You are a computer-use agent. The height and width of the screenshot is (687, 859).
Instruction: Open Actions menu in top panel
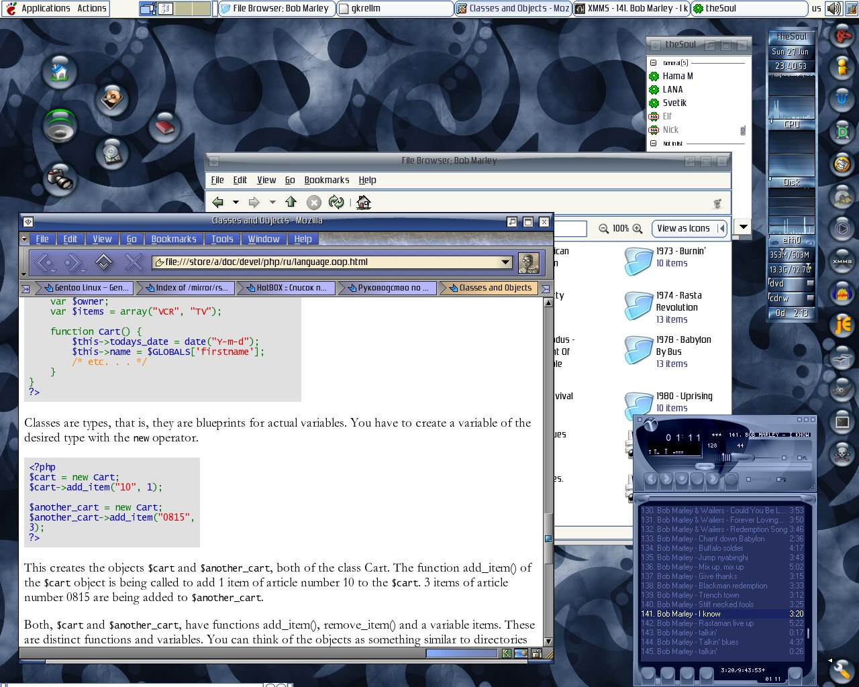[x=92, y=8]
